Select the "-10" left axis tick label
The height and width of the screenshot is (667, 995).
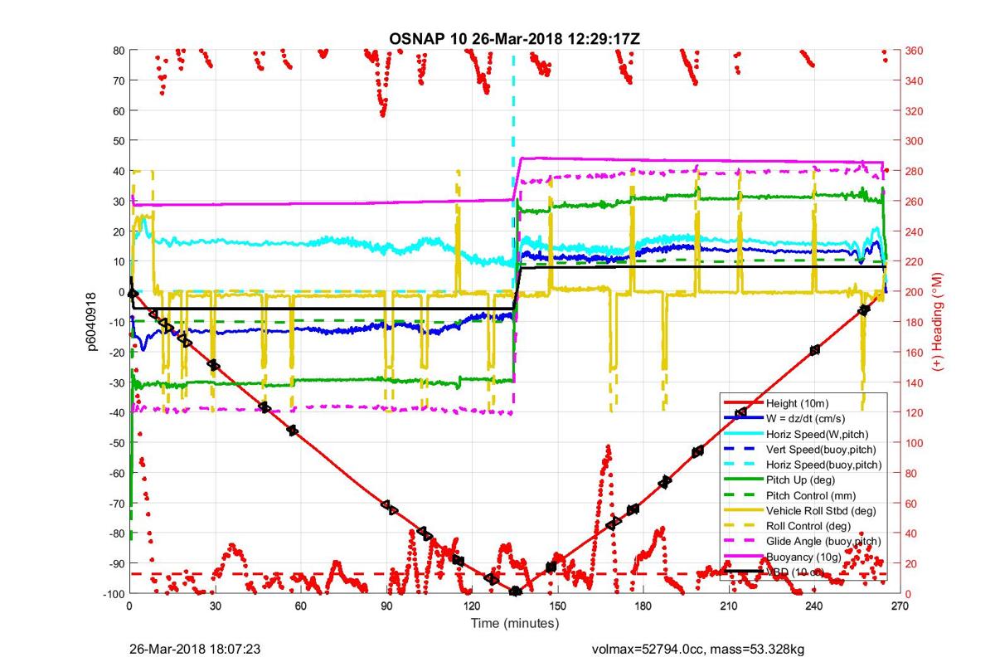coord(115,322)
